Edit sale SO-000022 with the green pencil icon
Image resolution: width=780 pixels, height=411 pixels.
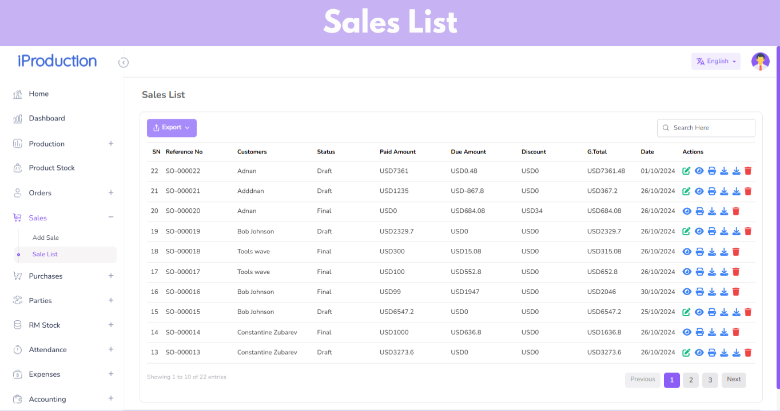click(686, 171)
